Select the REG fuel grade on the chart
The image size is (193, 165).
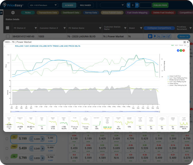173,45
